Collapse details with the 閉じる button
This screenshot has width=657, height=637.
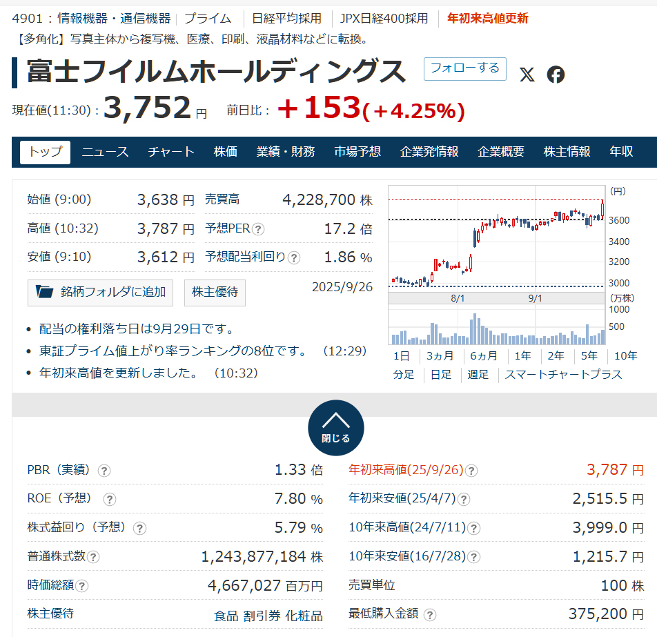click(335, 427)
